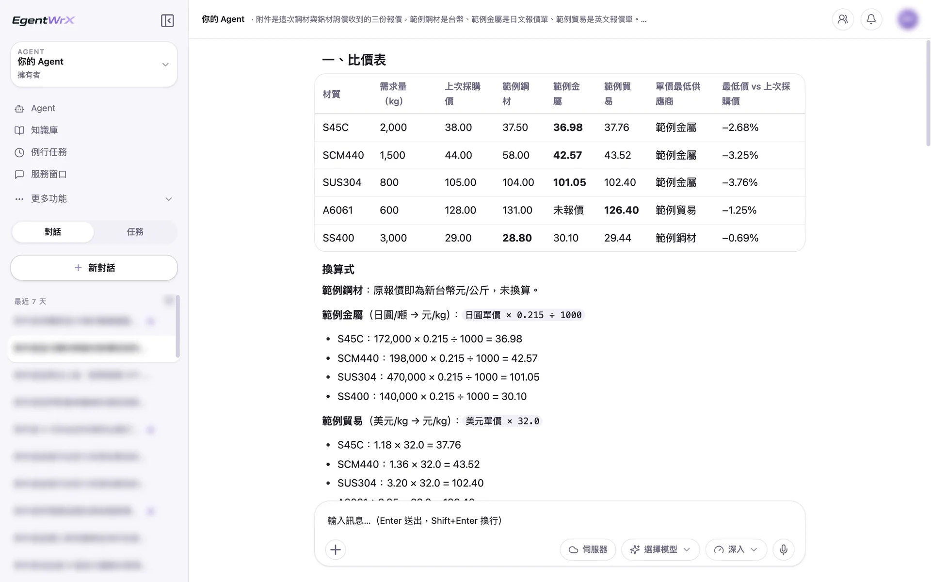The width and height of the screenshot is (931, 582).
Task: Click the 更多功能 ellipsis icon
Action: click(x=19, y=199)
